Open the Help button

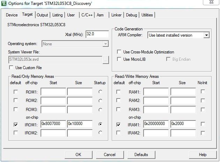203,155
